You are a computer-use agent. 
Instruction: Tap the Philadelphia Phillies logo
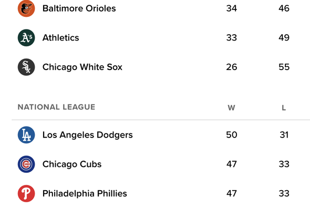(x=26, y=193)
